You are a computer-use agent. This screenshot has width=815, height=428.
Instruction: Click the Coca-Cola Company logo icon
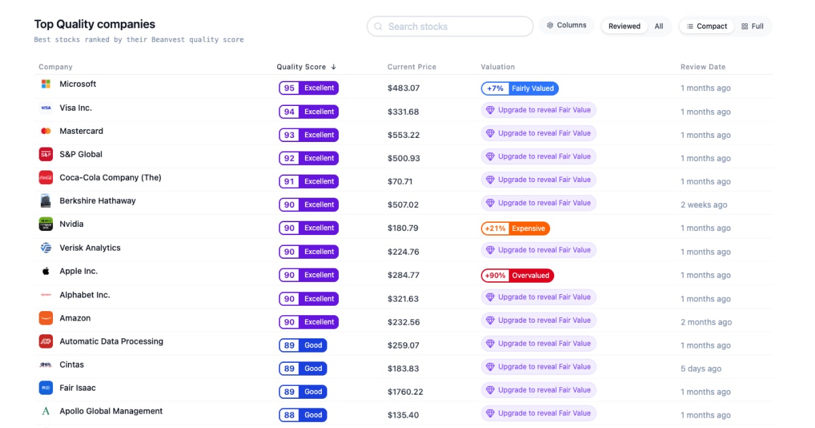click(x=46, y=178)
